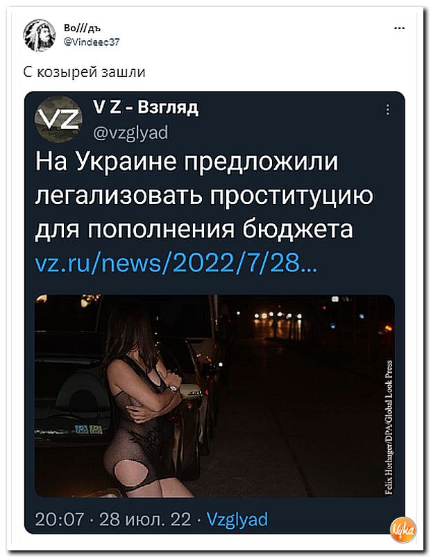Viewport: 431px width, 558px height.
Task: Click the quoted headline 'На Украине предложили'
Action: [187, 162]
